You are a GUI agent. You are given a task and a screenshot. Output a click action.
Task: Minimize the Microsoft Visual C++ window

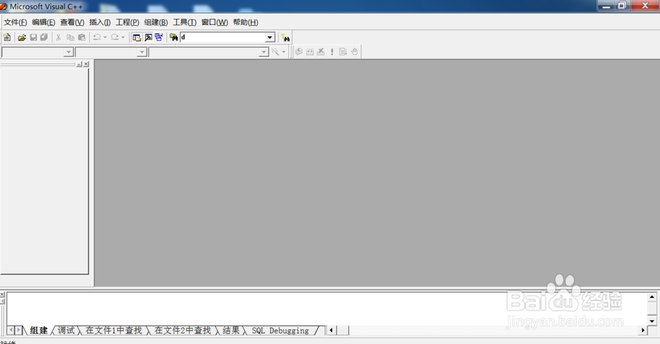[x=607, y=5]
